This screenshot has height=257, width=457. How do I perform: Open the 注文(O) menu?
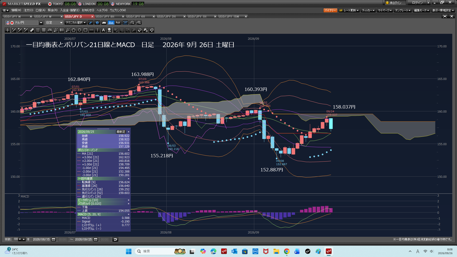point(29,10)
